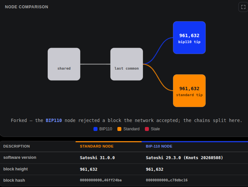Click standard node block height 961,632 cell

[89, 169]
